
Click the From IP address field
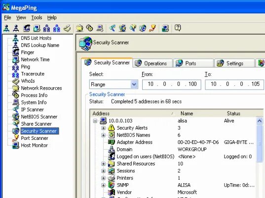[x=172, y=85]
